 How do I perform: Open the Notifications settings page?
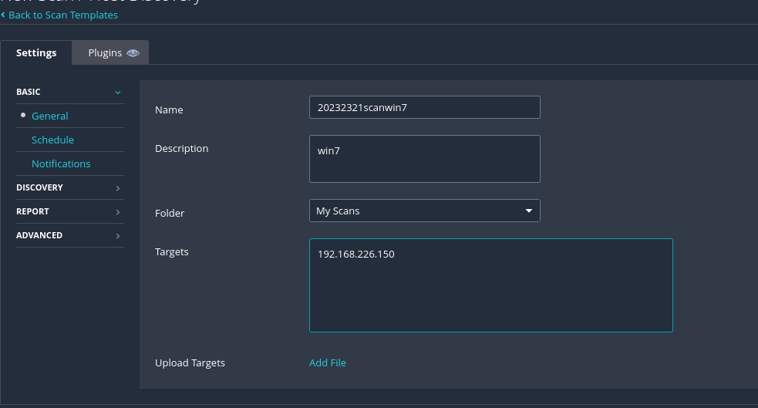click(61, 164)
